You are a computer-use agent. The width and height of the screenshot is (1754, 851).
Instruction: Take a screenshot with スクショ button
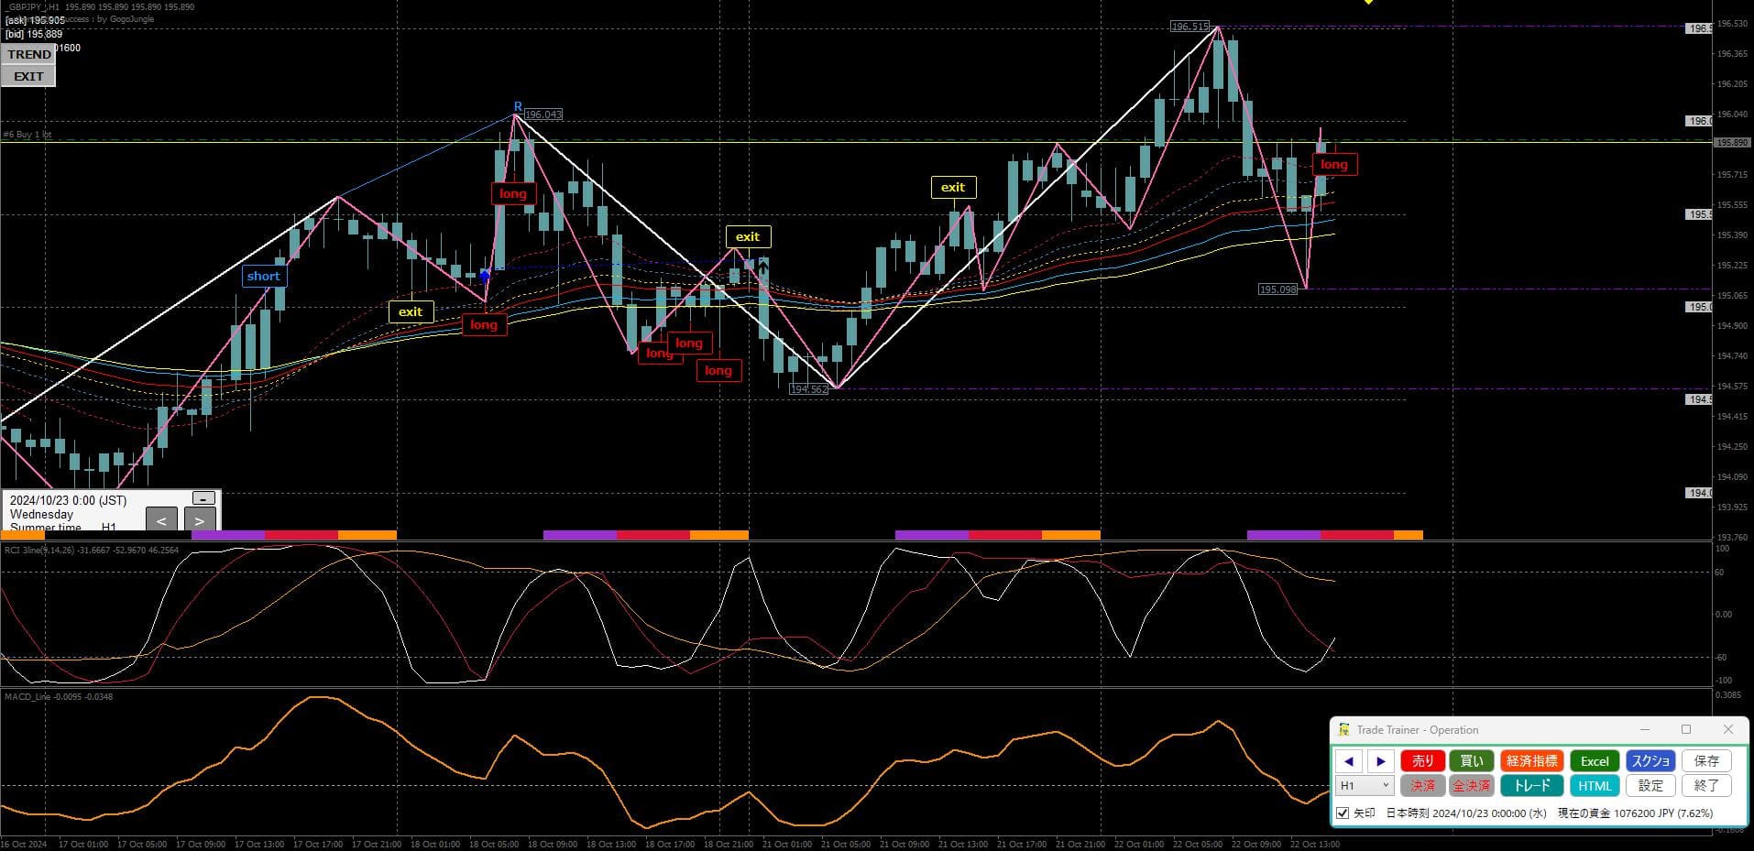(1650, 761)
